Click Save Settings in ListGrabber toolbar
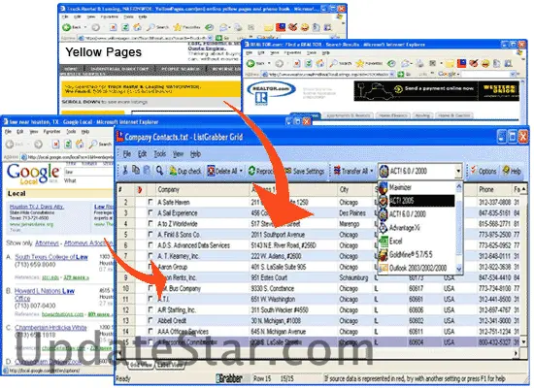The image size is (534, 388). (x=304, y=171)
